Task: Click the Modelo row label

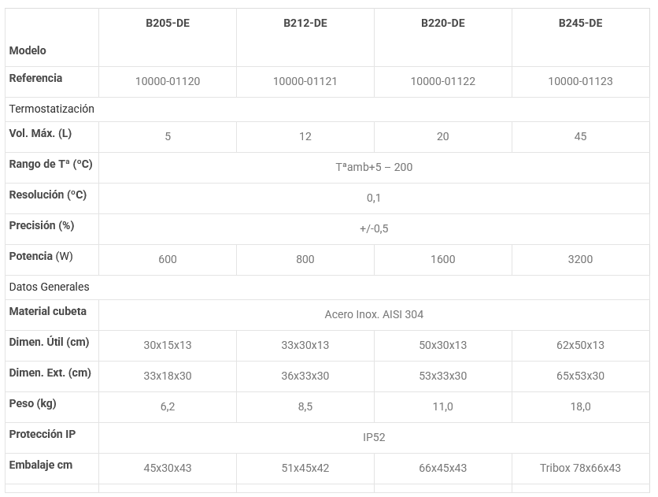Action: [x=28, y=50]
